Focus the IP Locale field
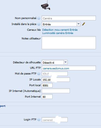The image size is (101, 128). pos(56,80)
